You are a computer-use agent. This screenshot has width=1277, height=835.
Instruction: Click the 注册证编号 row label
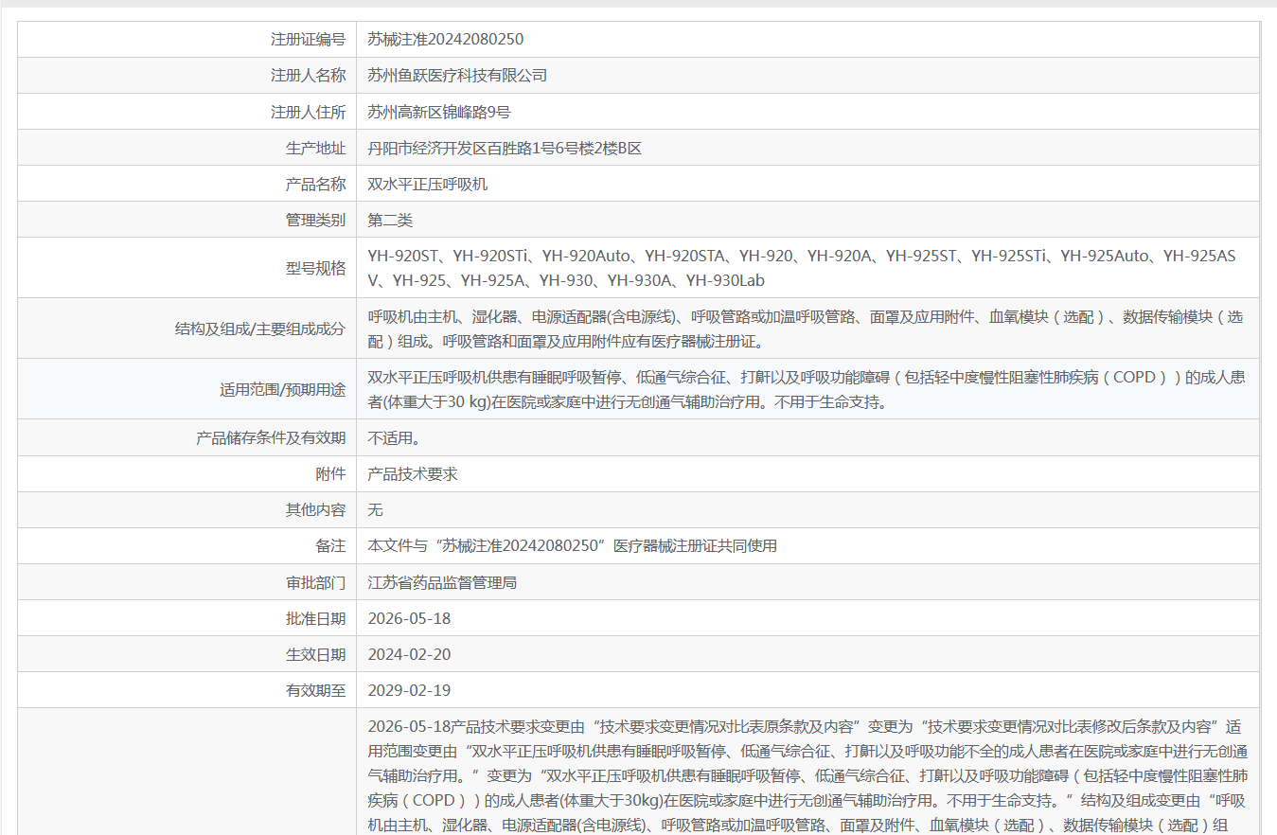(x=309, y=39)
